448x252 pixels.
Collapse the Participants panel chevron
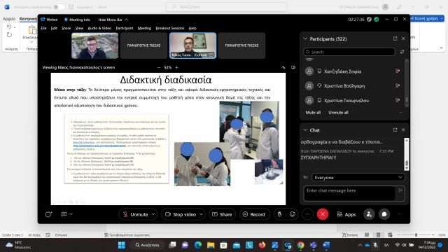pyautogui.click(x=305, y=38)
